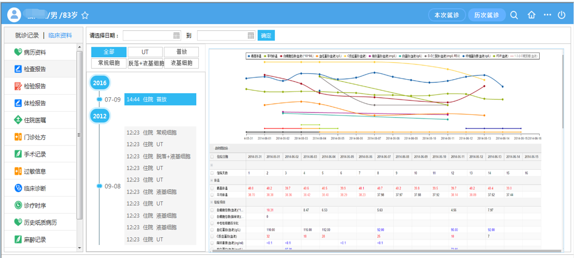Screen dimensions: 574x258
Task: Click the 病历资料 heart icon
Action: [18, 53]
